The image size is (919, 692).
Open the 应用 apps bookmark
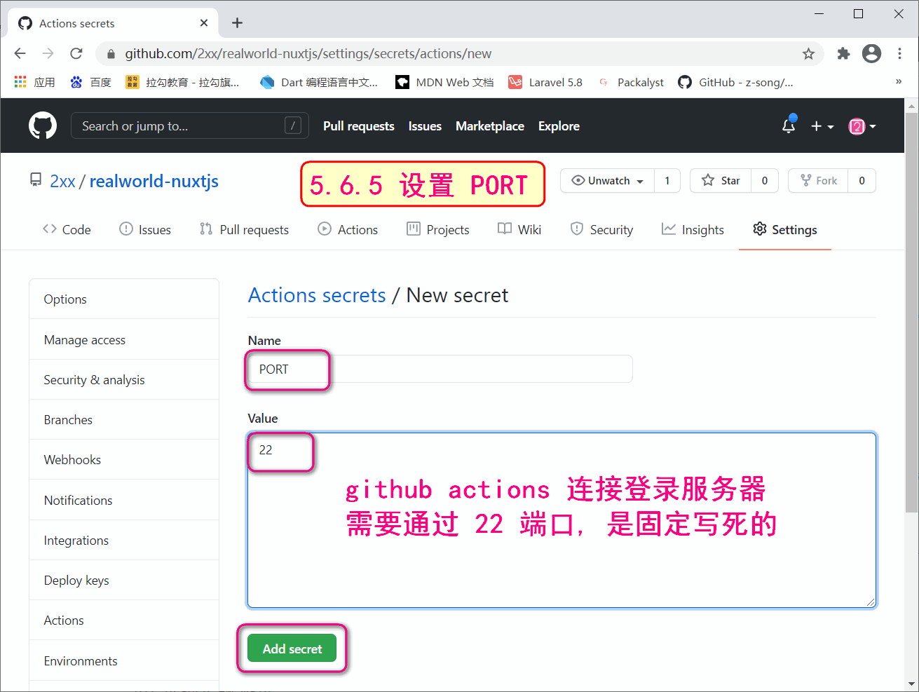click(x=34, y=82)
